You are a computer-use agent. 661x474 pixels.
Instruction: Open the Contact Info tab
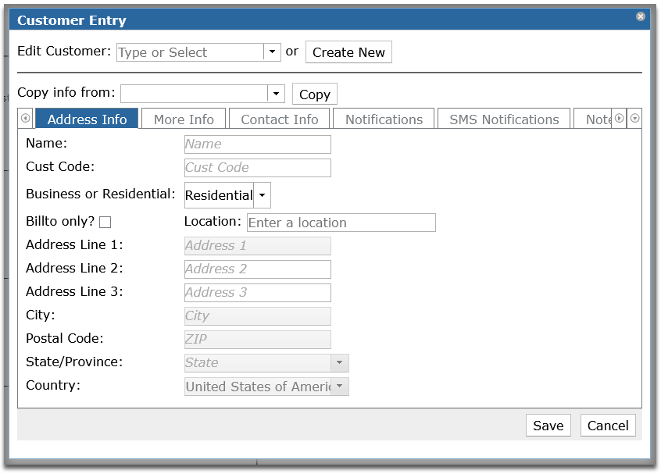(x=280, y=119)
